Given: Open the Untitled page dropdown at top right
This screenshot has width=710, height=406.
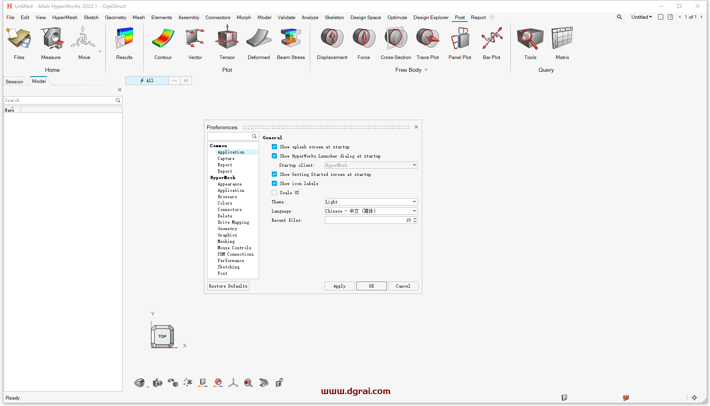Looking at the screenshot, I should pyautogui.click(x=641, y=17).
